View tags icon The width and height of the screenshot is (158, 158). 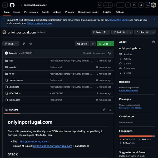pos(31,44)
